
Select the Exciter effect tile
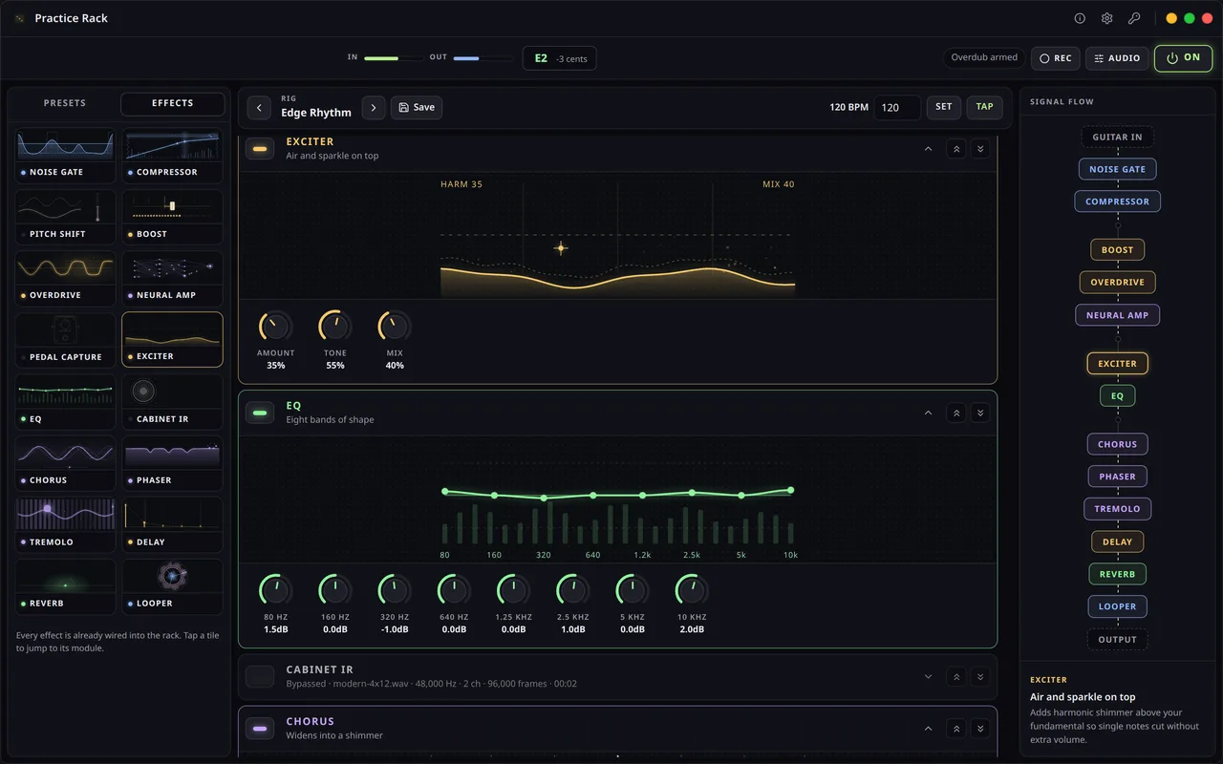click(172, 340)
